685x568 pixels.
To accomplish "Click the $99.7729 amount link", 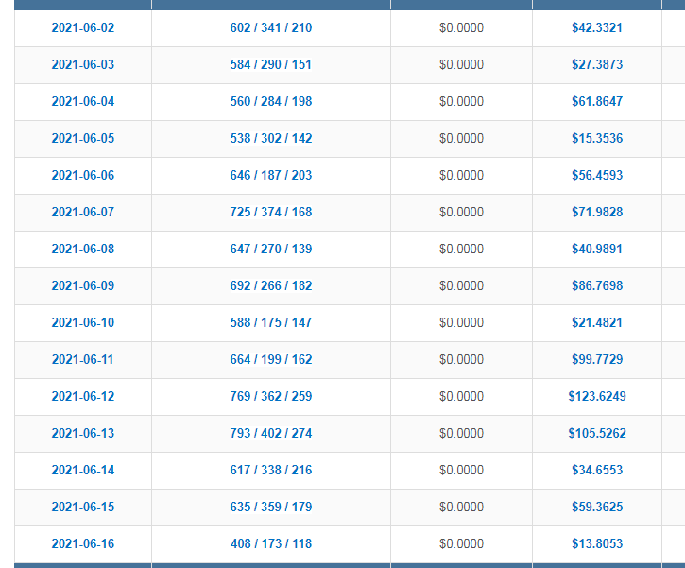I will [x=597, y=359].
